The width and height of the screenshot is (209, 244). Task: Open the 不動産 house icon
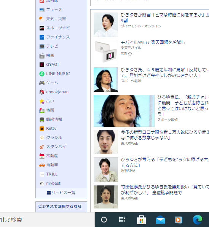pyautogui.click(x=42, y=156)
